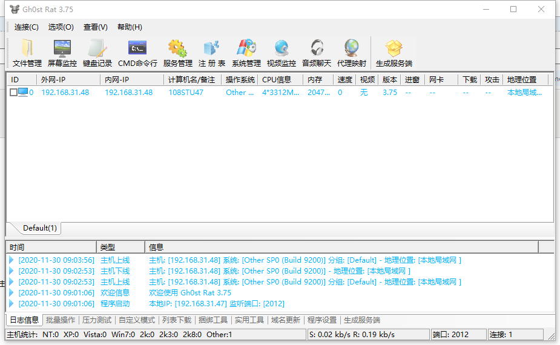The width and height of the screenshot is (560, 345).
Task: Click the Gh0st Rat title bar app icon
Action: 15,9
